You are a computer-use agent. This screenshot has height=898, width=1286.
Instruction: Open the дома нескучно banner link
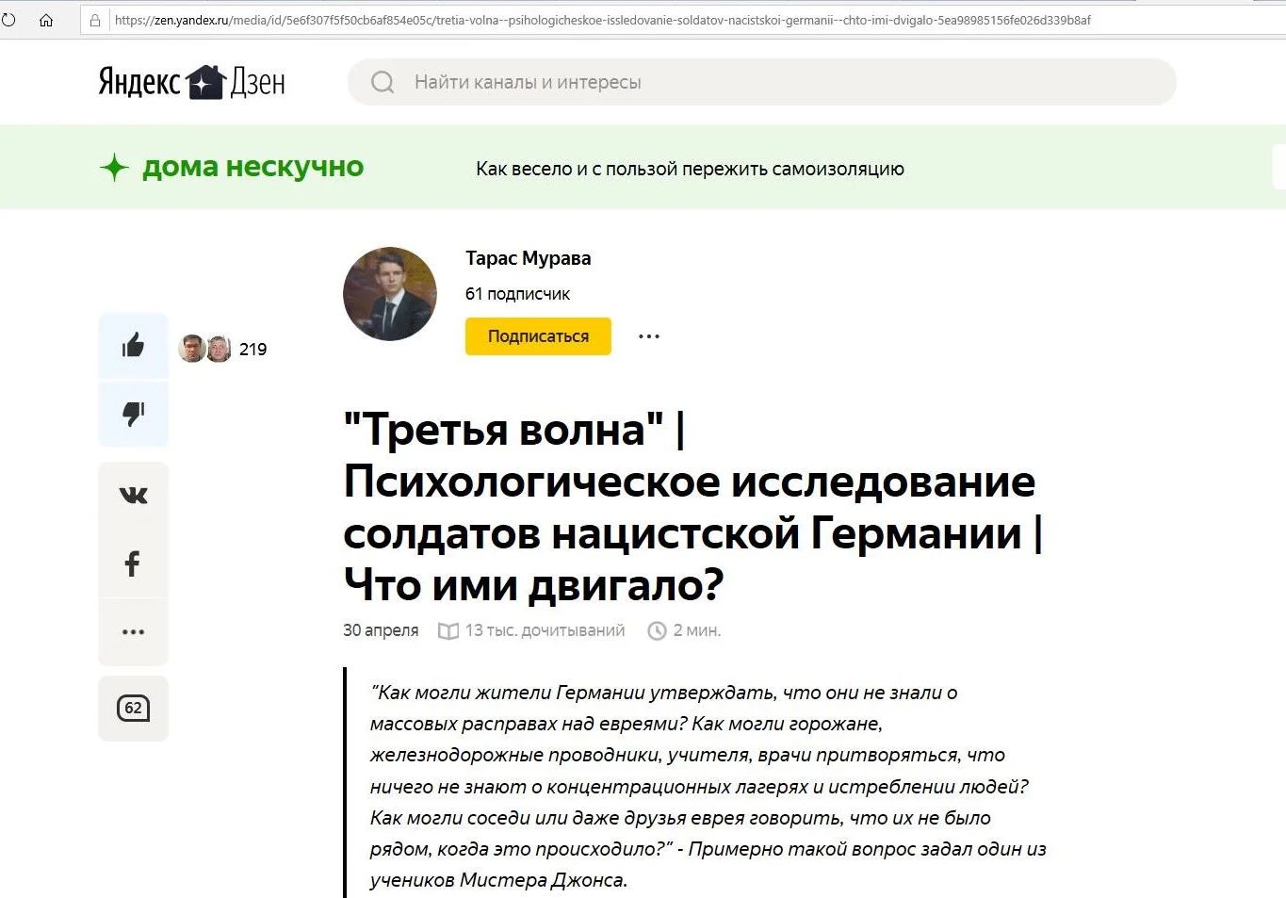pyautogui.click(x=252, y=168)
